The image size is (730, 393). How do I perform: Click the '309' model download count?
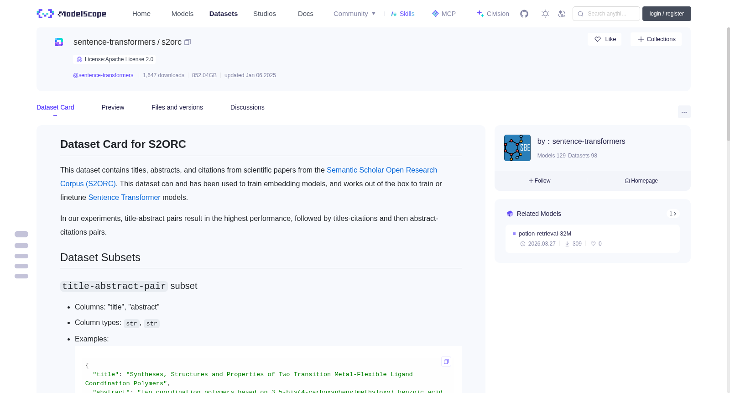pyautogui.click(x=577, y=244)
